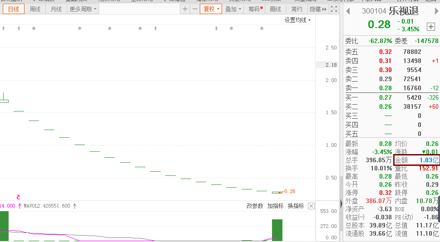Switch to the 月线 monthly chart tab
The width and height of the screenshot is (440, 242).
click(56, 9)
